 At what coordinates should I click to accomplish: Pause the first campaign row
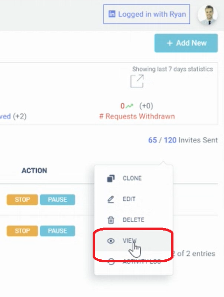(57, 199)
